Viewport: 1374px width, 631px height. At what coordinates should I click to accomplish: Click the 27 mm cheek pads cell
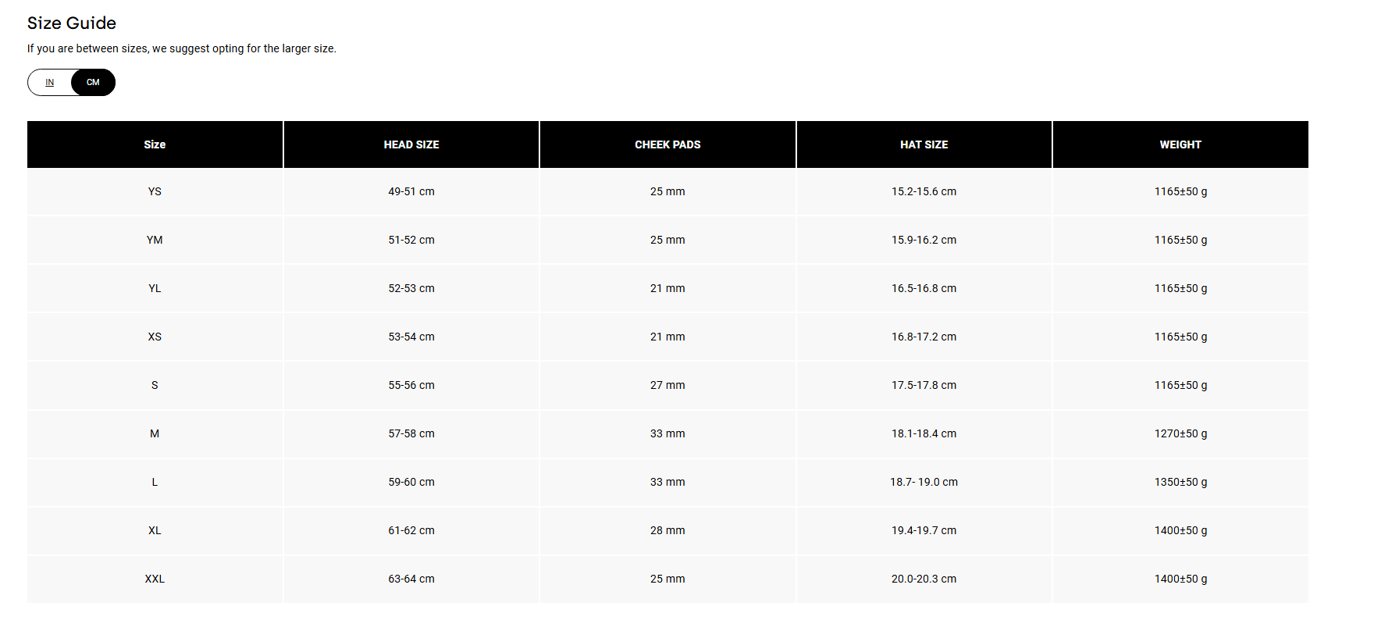667,385
